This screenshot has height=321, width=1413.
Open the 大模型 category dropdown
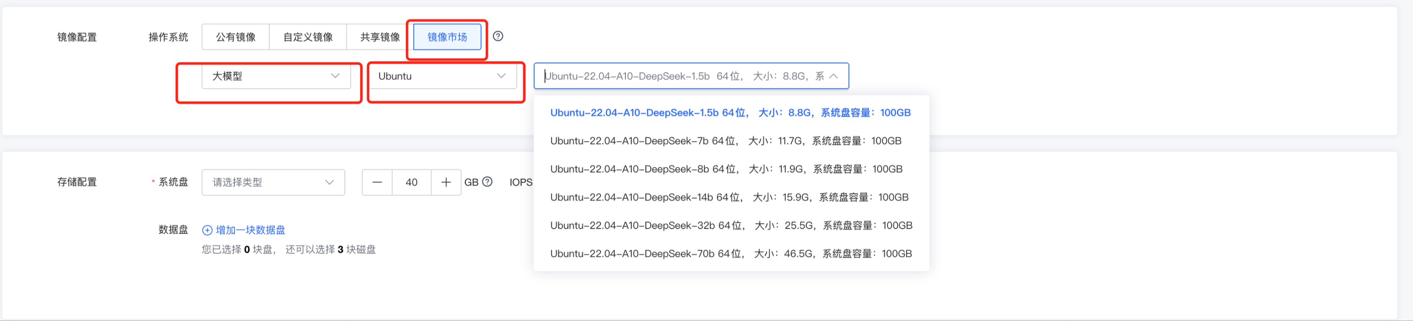pos(276,76)
